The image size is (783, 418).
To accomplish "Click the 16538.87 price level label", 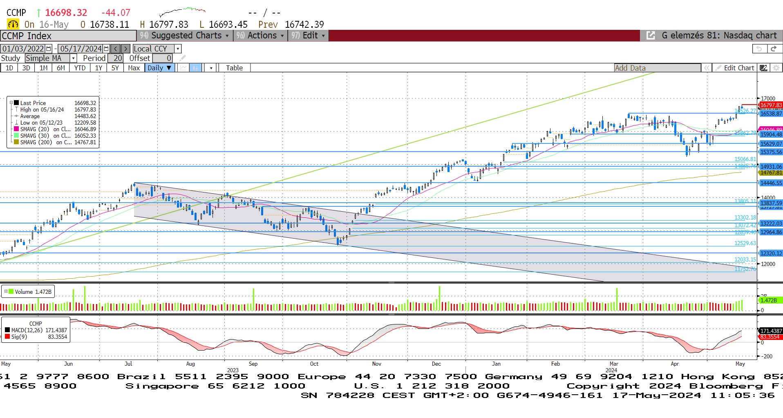I will [x=771, y=114].
